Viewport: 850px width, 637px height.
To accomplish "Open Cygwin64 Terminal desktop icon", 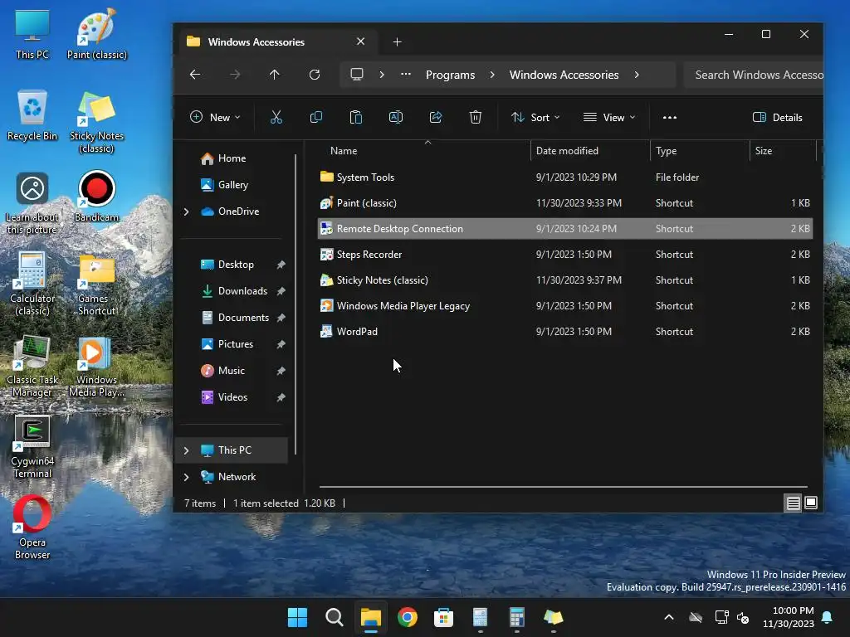I will [32, 446].
